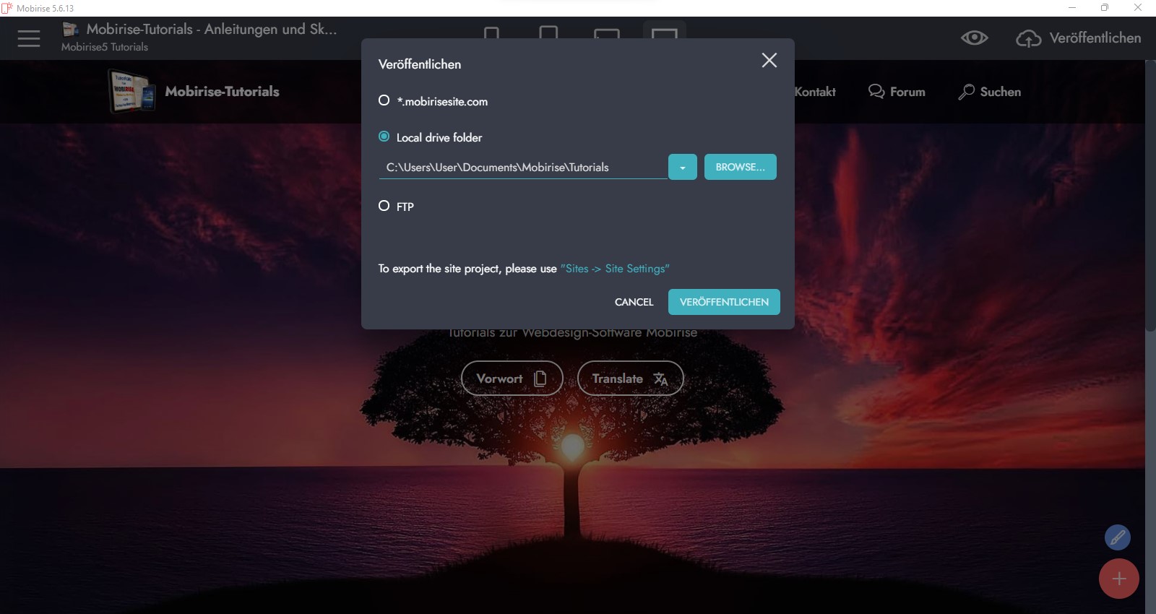Close the Veröffentlichen dialog with X
This screenshot has width=1156, height=614.
769,61
